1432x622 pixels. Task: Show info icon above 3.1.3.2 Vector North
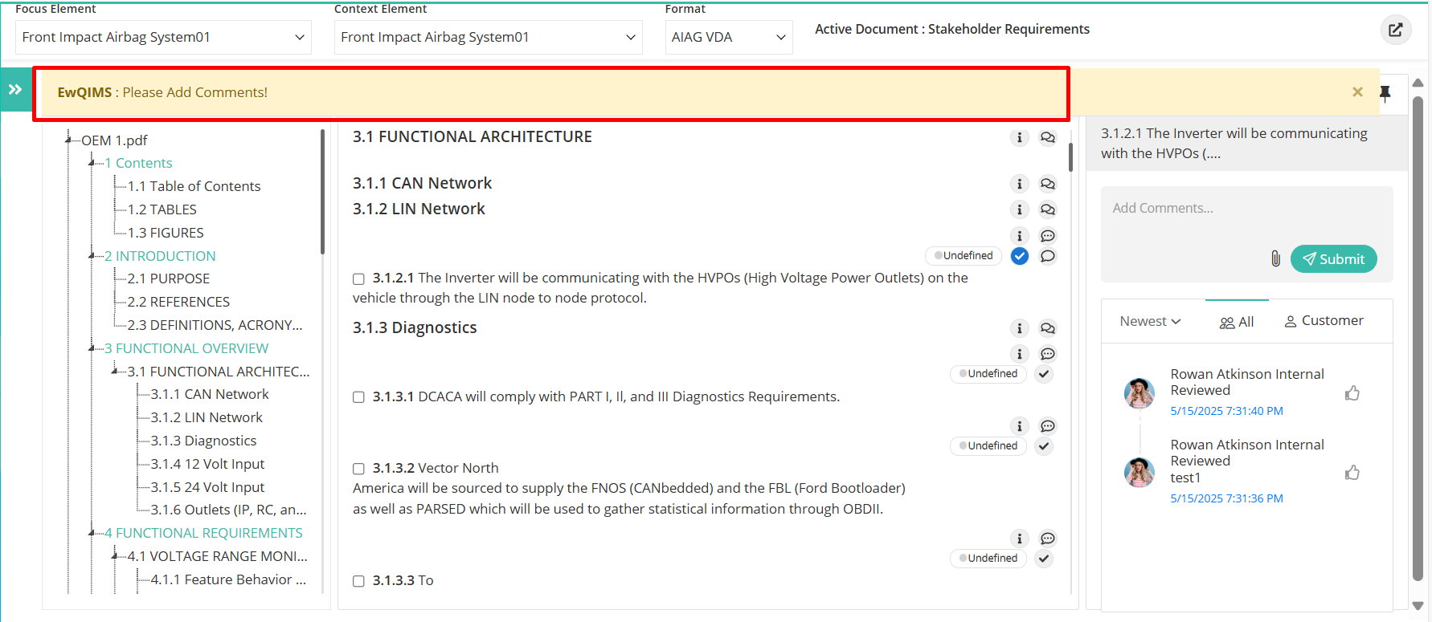tap(1020, 426)
